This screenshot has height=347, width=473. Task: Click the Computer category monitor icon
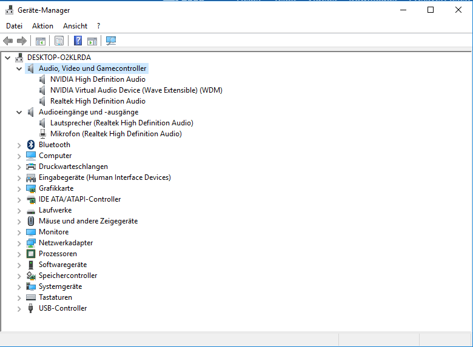click(31, 156)
